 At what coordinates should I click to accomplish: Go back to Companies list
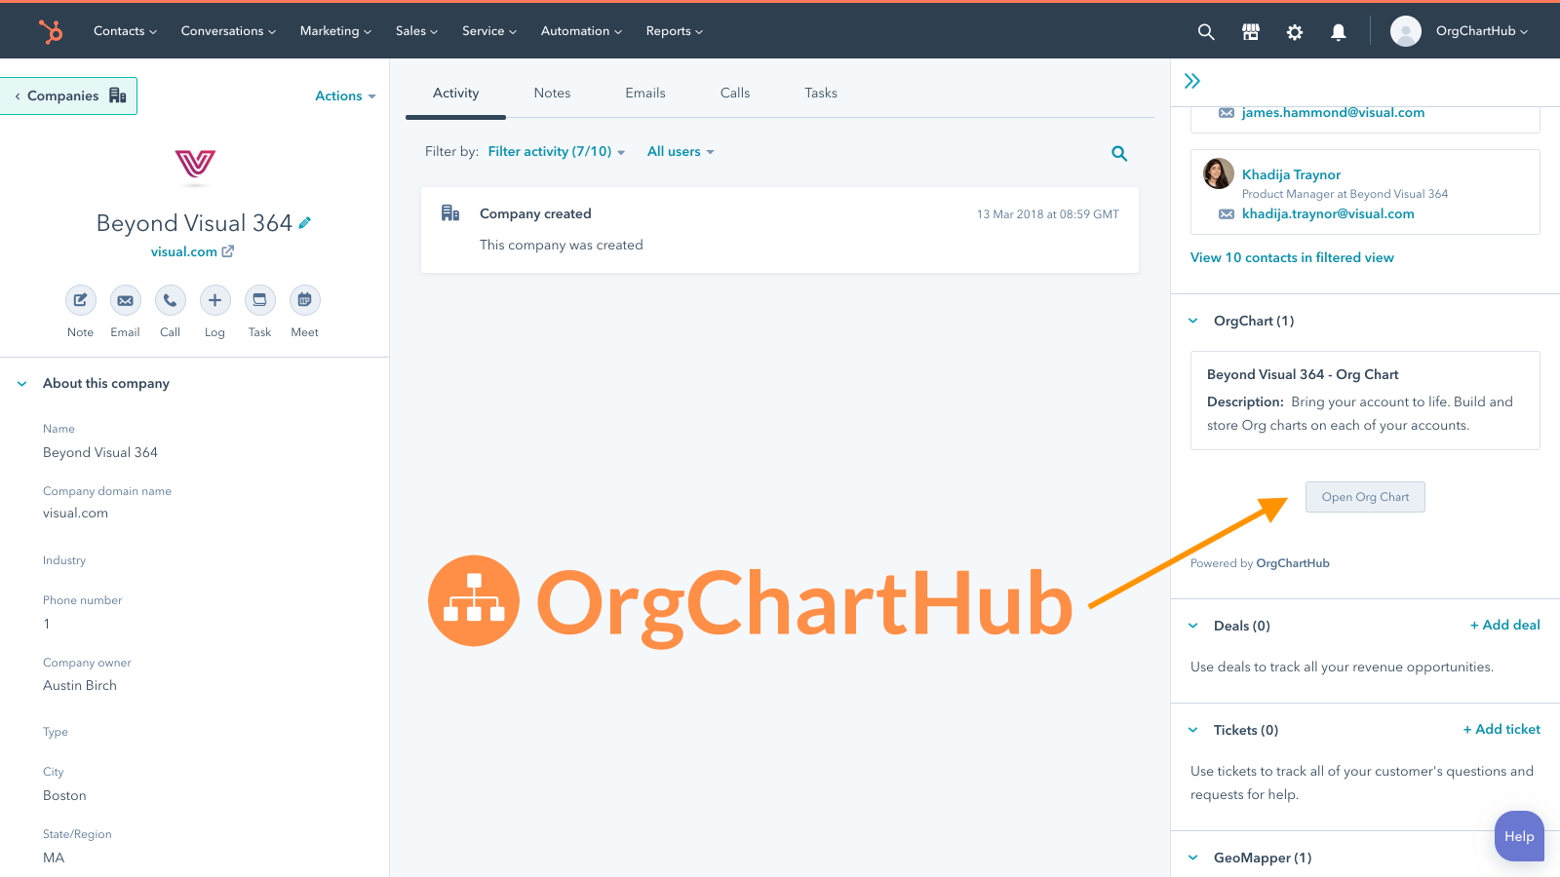68,95
